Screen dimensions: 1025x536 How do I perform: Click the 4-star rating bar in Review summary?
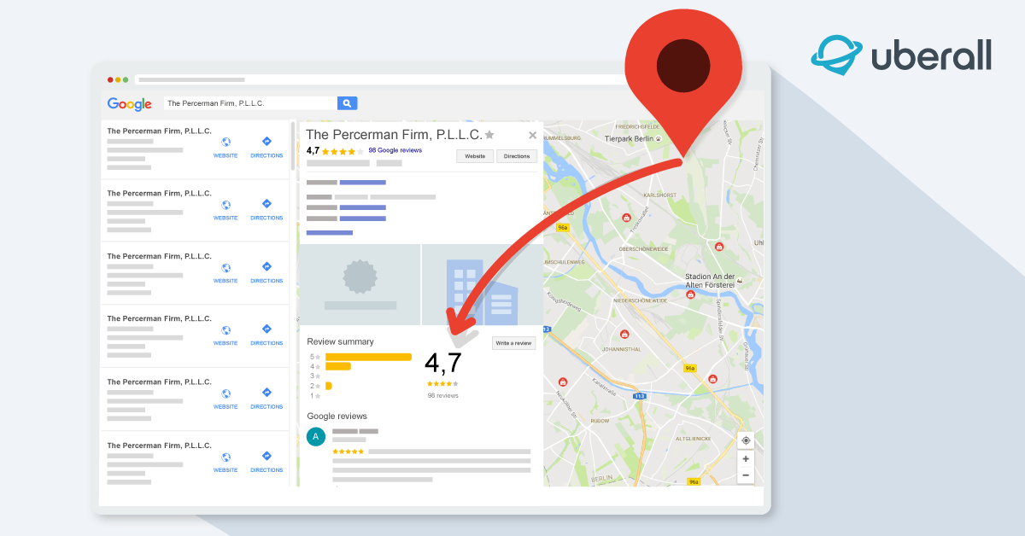tap(338, 366)
